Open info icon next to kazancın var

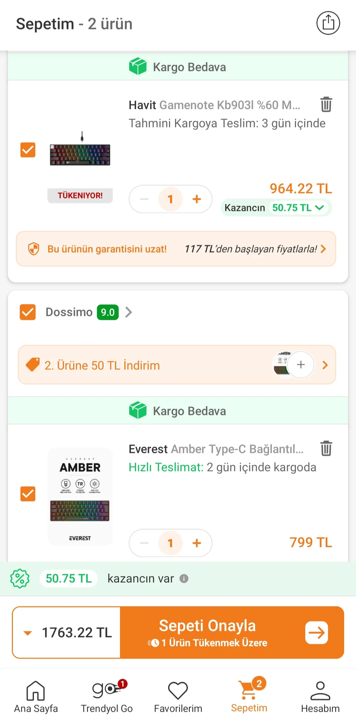click(x=184, y=578)
